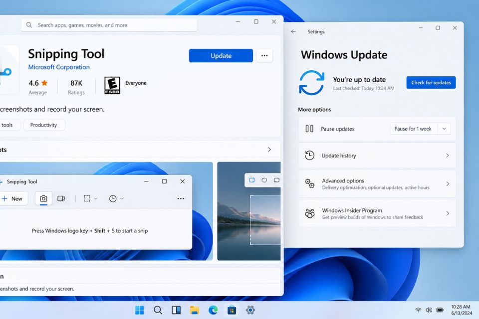This screenshot has height=319, width=479.
Task: Expand the screenshots section chevron
Action: pyautogui.click(x=269, y=149)
